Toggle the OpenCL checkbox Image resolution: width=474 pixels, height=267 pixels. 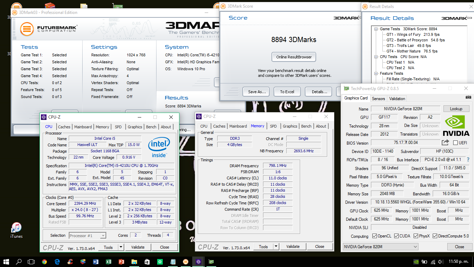tap(374, 236)
